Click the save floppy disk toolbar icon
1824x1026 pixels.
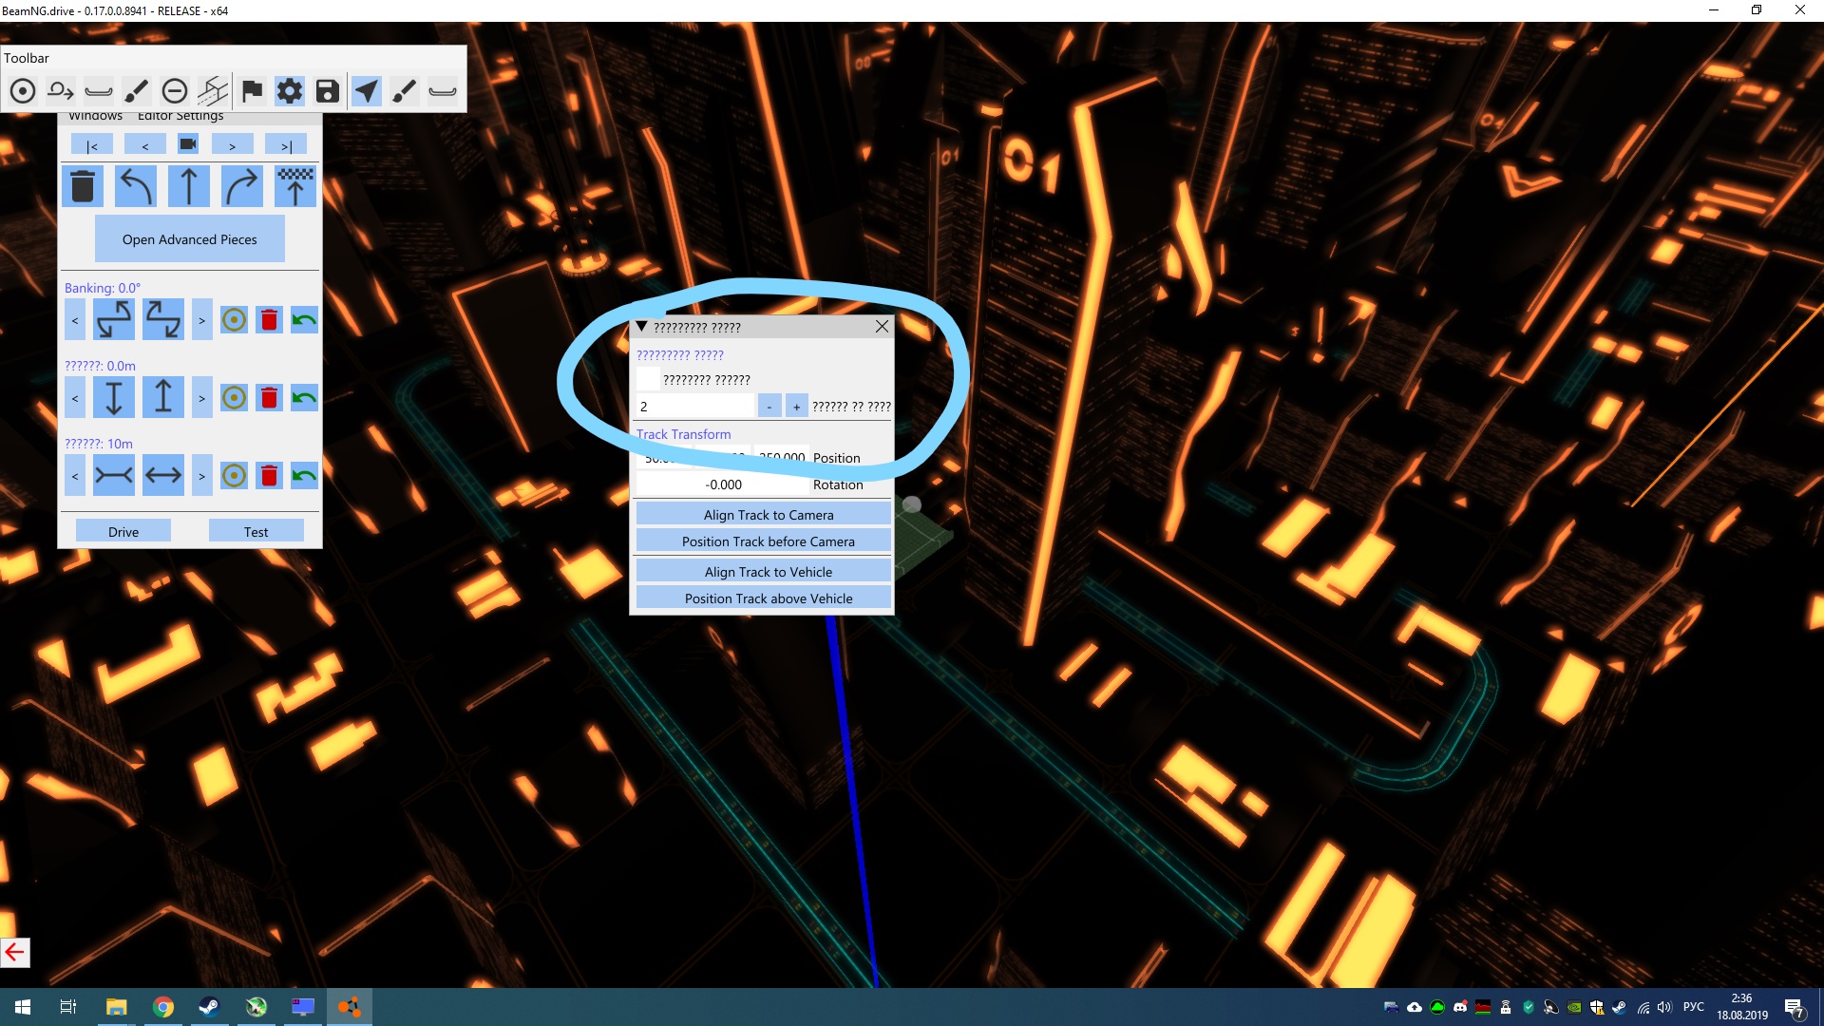click(327, 91)
